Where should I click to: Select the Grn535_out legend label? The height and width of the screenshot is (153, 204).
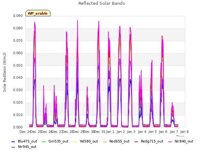[x=58, y=141]
